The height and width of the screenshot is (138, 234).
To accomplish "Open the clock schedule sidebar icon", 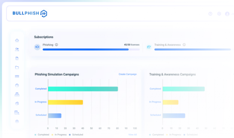I will click(x=17, y=85).
